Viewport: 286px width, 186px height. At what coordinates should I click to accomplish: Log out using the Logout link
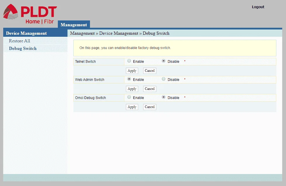pos(258,7)
